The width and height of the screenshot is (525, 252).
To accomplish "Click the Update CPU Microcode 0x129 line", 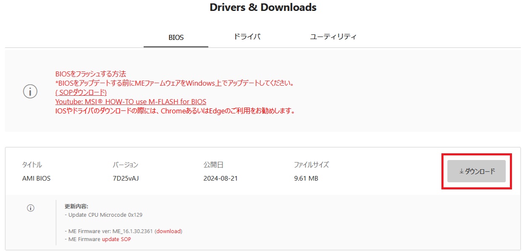I will (x=103, y=215).
